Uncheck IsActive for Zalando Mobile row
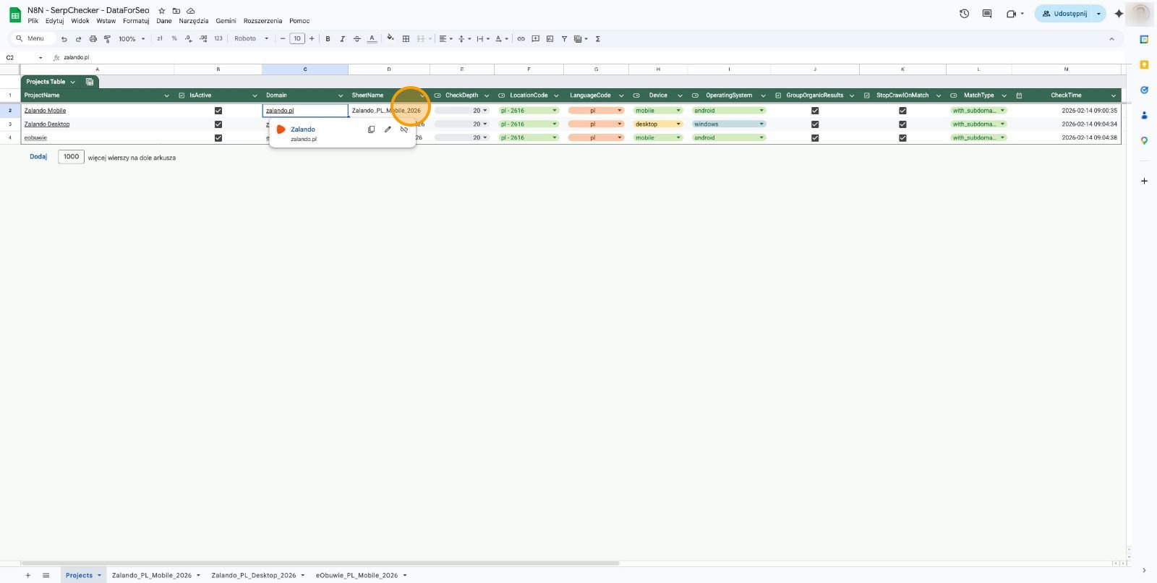The width and height of the screenshot is (1157, 583). [218, 111]
